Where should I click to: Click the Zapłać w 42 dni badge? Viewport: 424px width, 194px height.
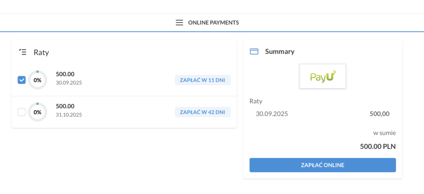[x=202, y=112]
